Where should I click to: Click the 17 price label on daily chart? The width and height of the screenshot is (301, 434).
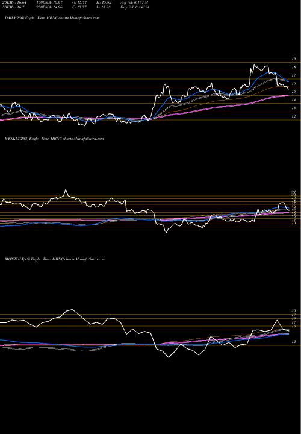pyautogui.click(x=294, y=75)
